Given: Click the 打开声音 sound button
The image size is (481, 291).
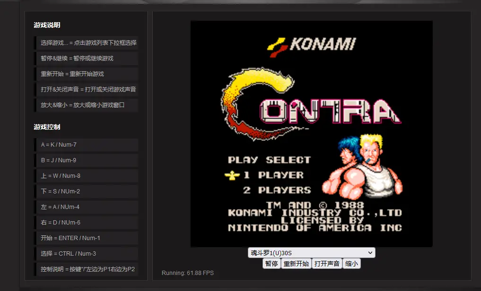Looking at the screenshot, I should pyautogui.click(x=327, y=264).
